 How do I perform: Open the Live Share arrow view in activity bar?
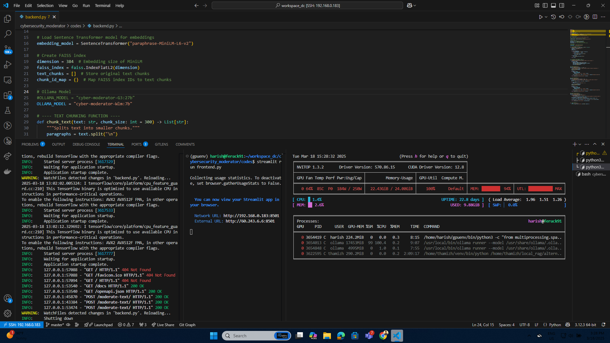coord(8,156)
